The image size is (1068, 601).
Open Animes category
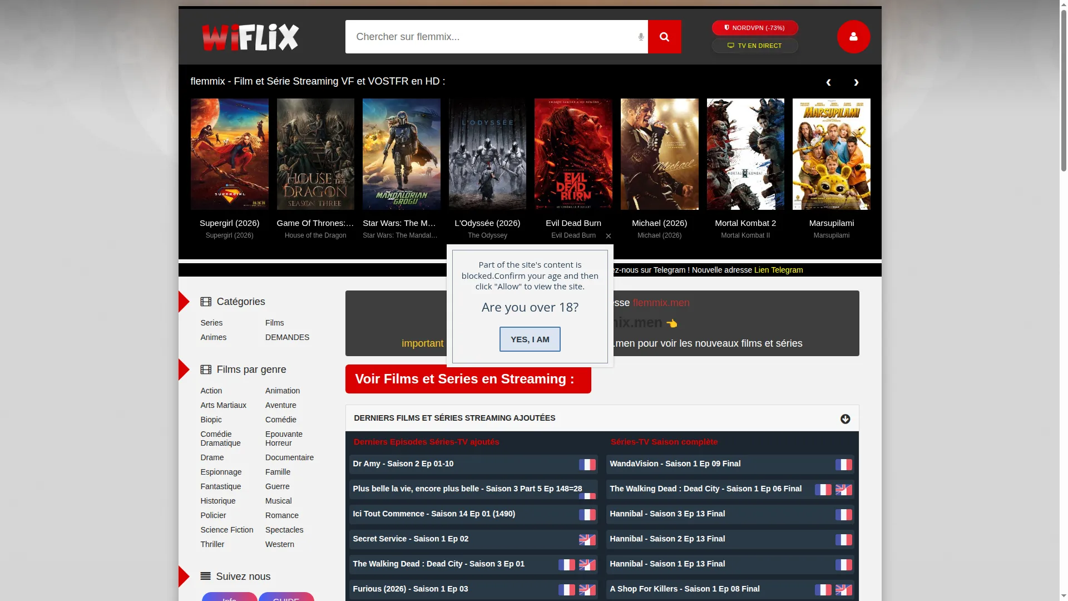(x=213, y=337)
